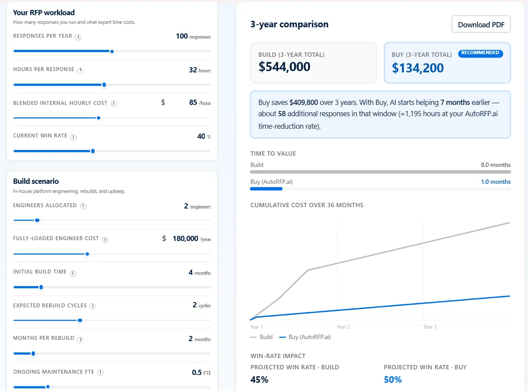Adjust the Responses Per Year slider handle
This screenshot has width=528, height=391.
pos(112,52)
